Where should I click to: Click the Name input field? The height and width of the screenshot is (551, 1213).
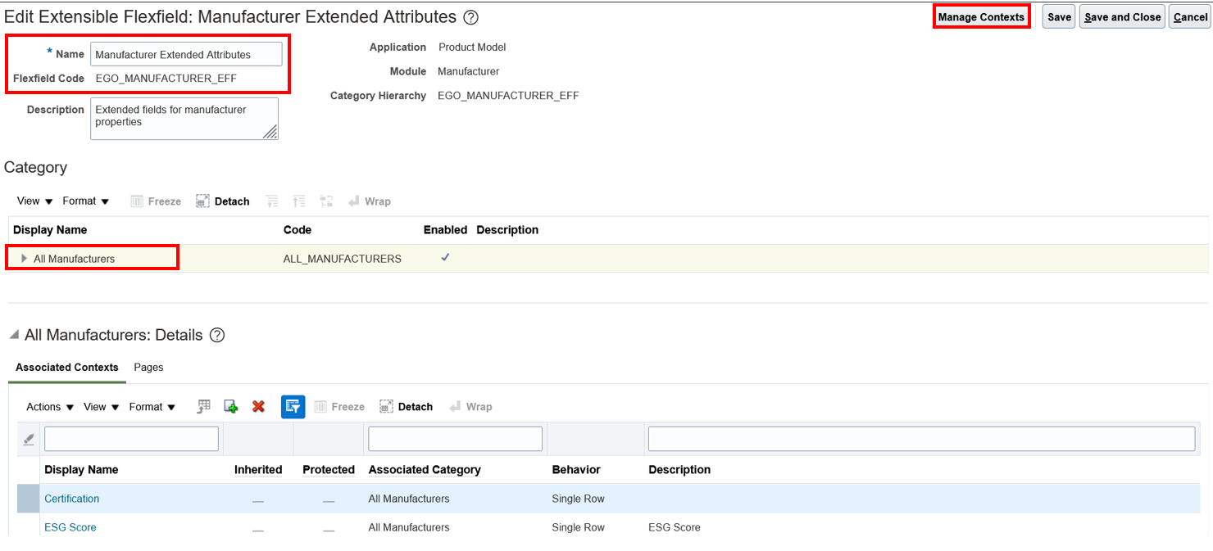186,55
